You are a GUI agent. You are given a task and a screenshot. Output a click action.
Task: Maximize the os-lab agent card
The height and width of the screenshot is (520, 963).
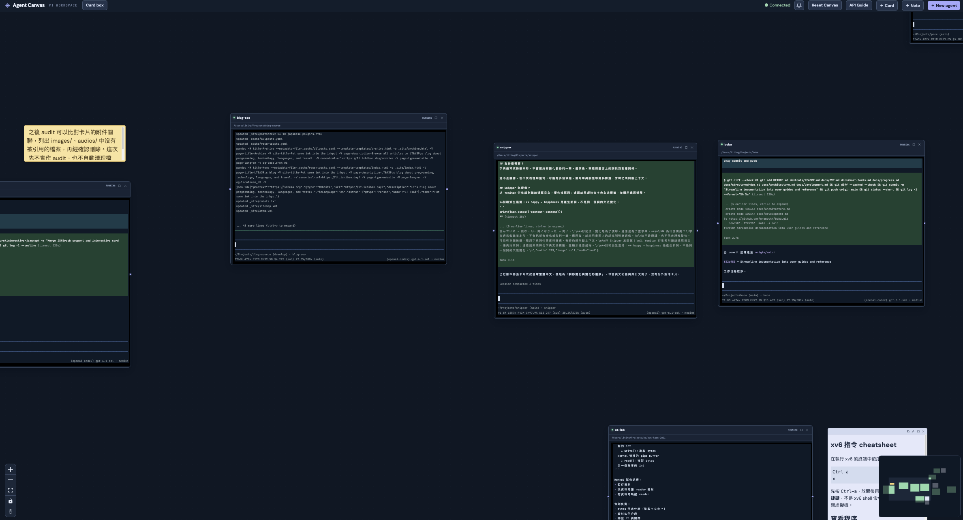[x=801, y=430]
